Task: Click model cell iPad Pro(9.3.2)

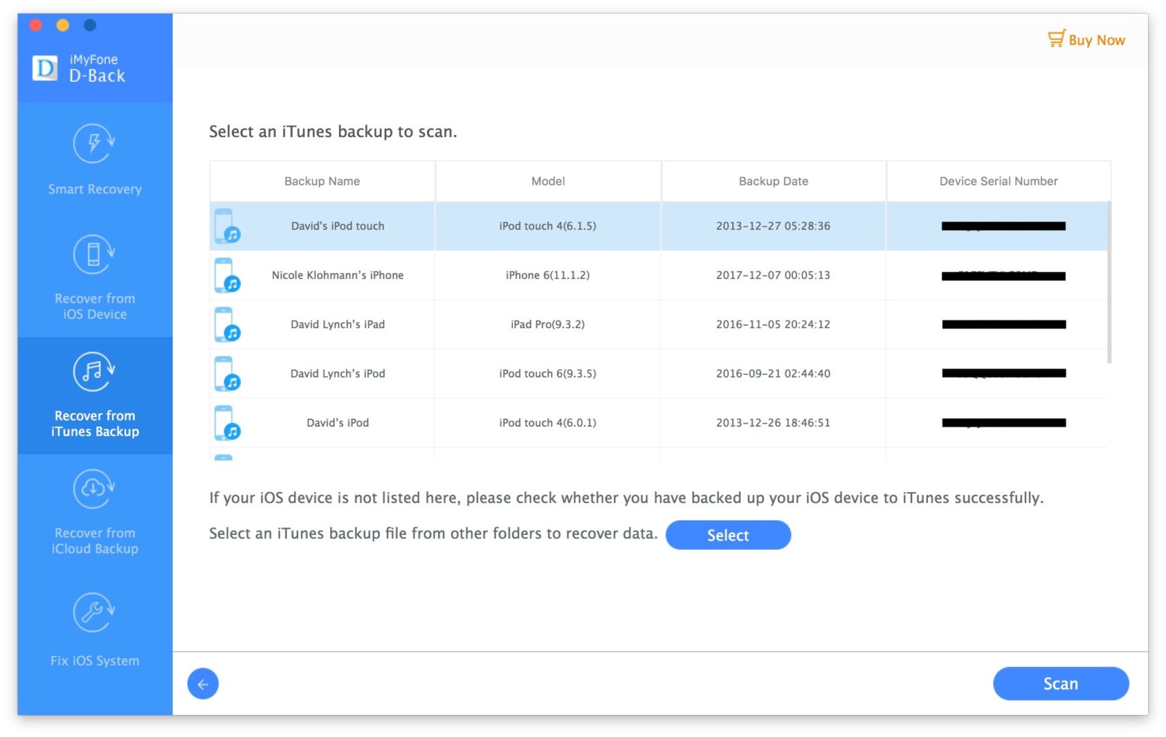Action: point(548,324)
